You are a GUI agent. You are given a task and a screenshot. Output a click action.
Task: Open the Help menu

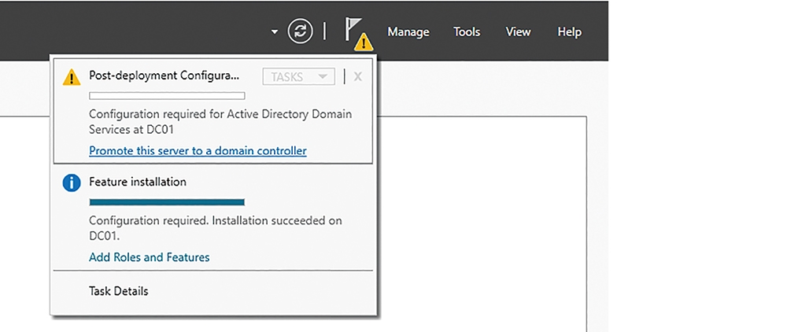(570, 32)
